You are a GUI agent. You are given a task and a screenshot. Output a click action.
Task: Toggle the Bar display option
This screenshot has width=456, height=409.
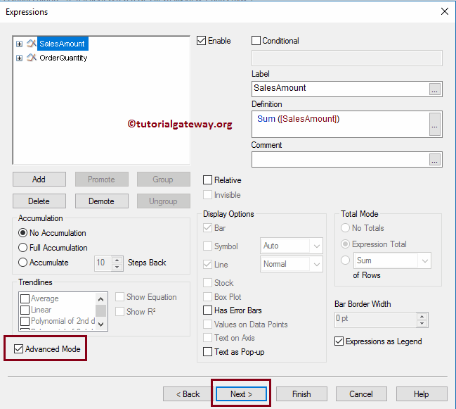coord(208,228)
